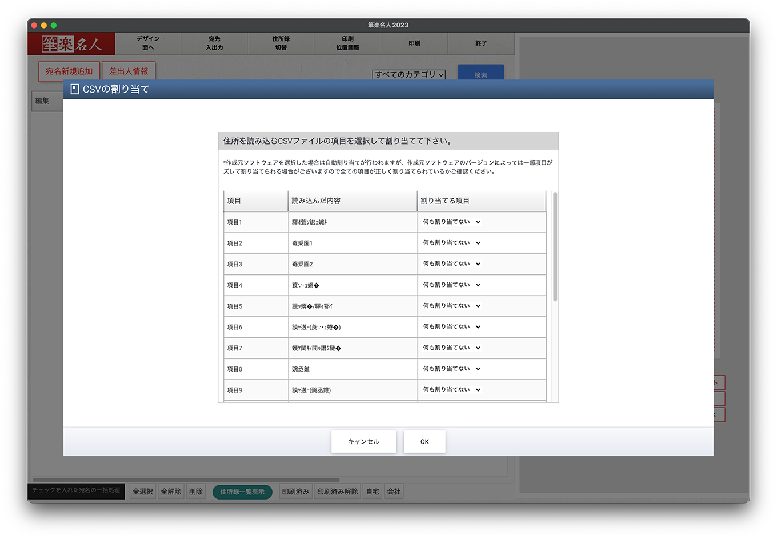The height and width of the screenshot is (539, 777).
Task: Click the macOS zoom window button
Action: click(54, 25)
